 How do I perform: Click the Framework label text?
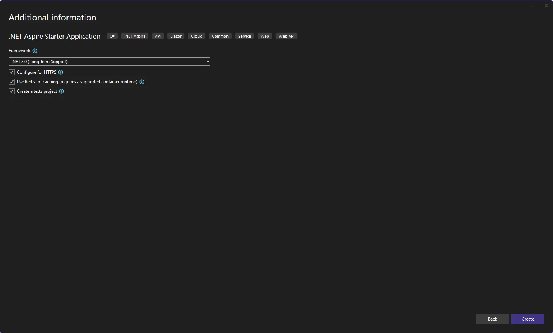point(20,51)
